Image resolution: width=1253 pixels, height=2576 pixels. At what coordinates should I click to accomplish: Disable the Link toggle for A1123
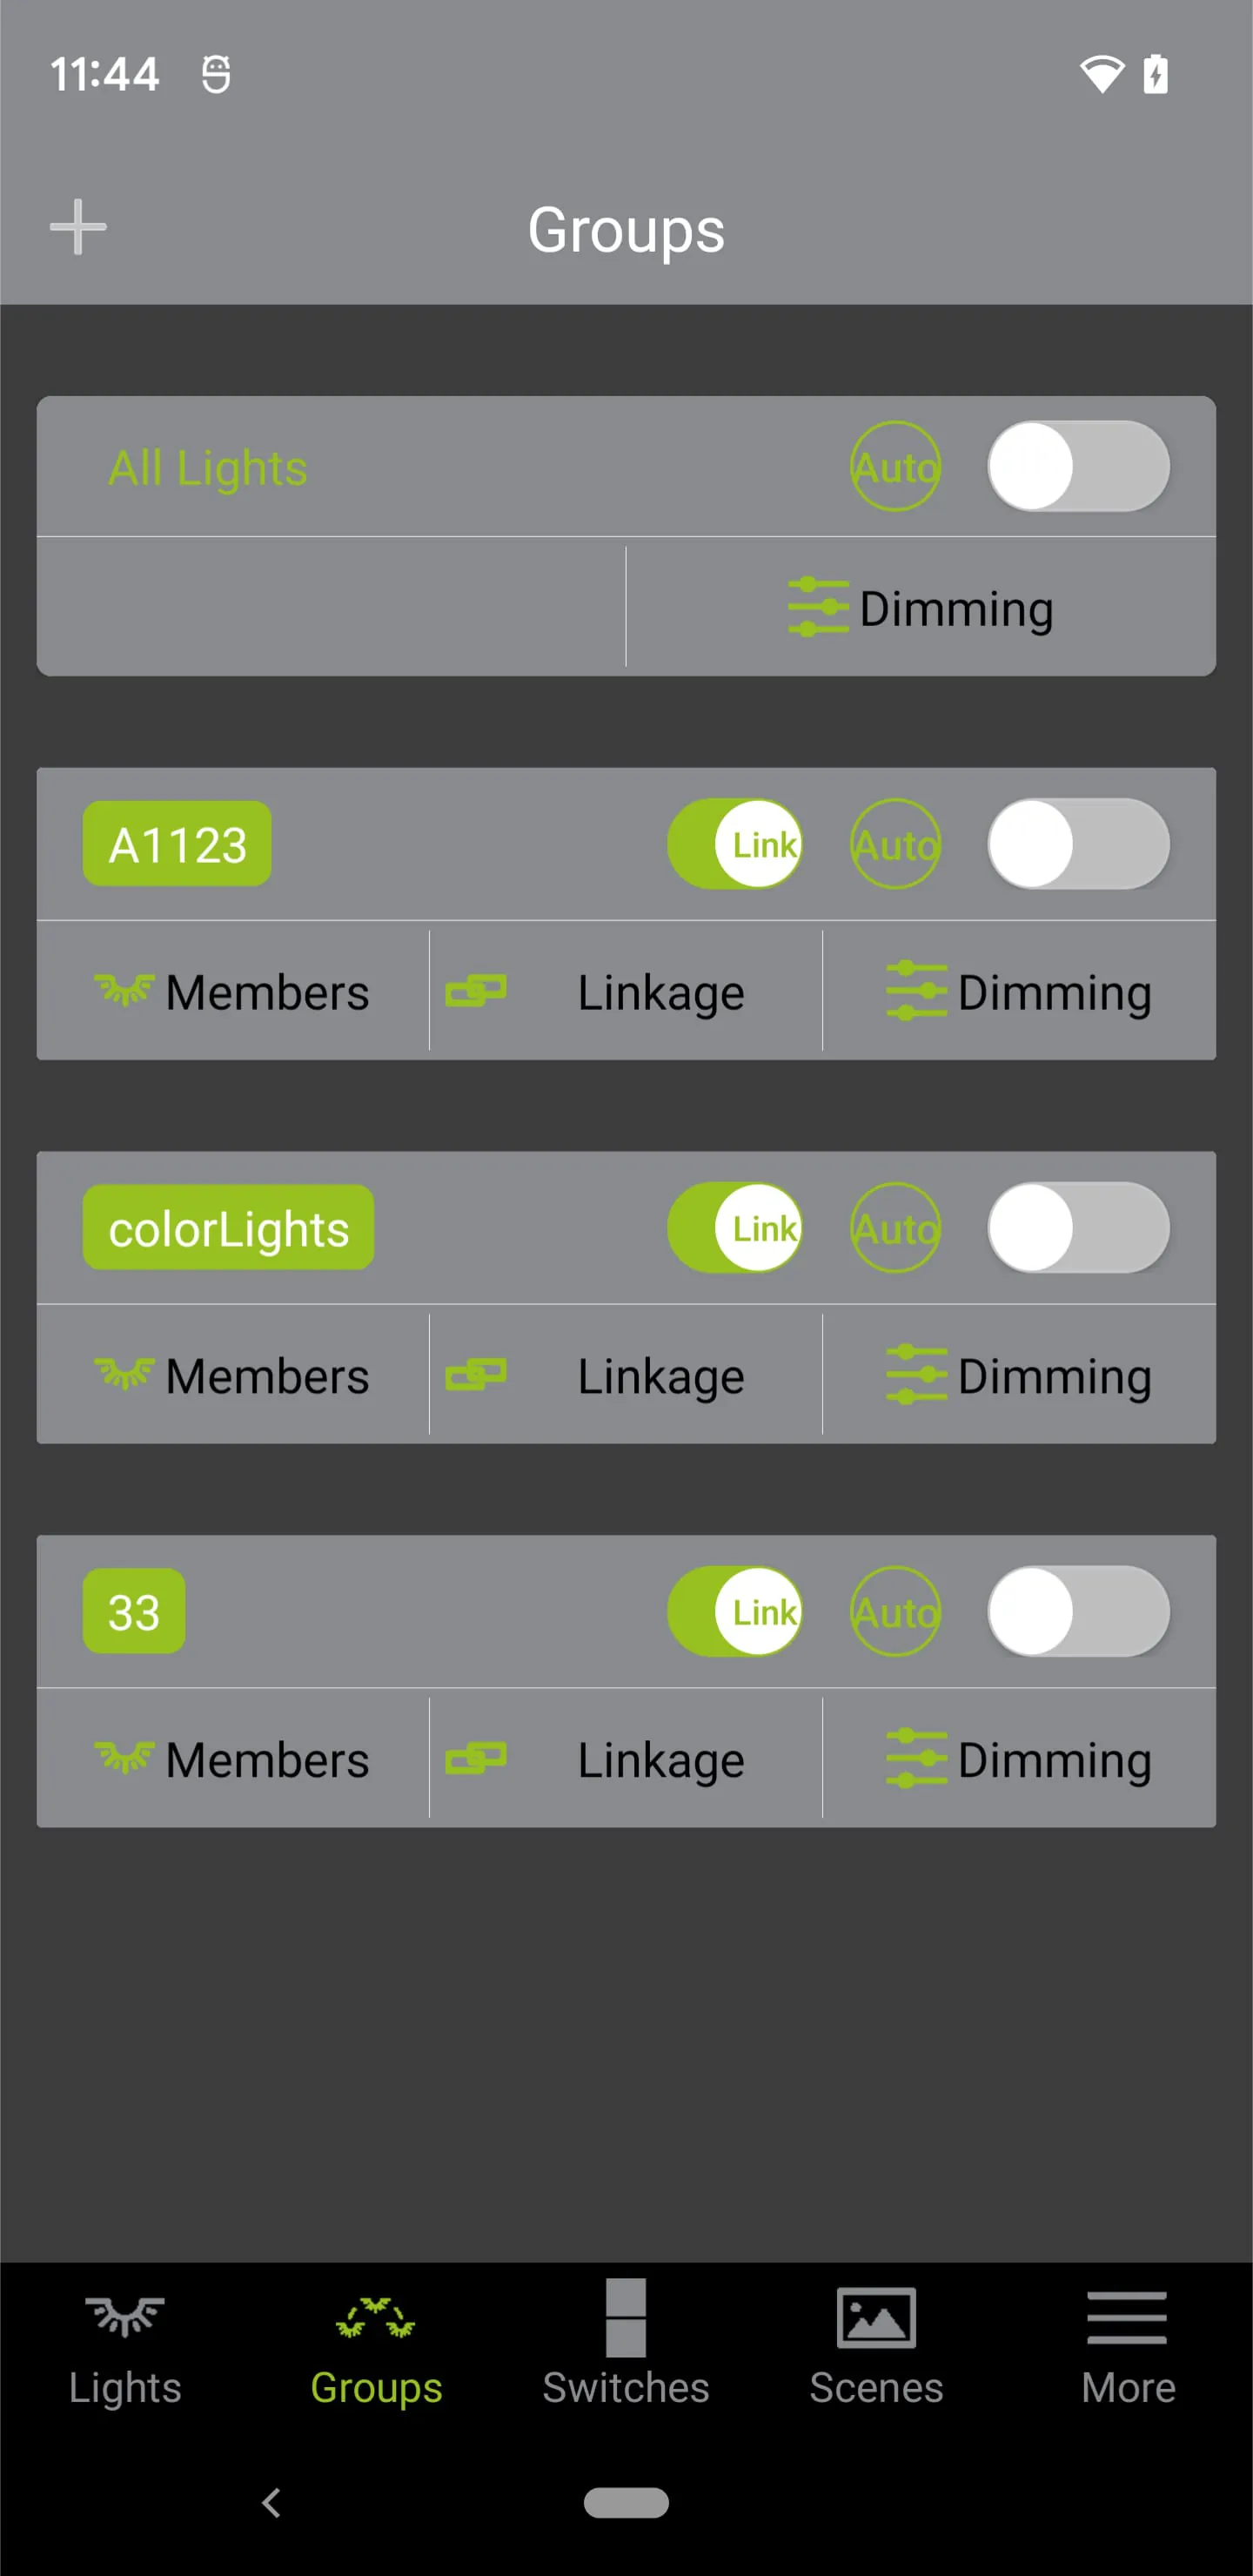735,844
